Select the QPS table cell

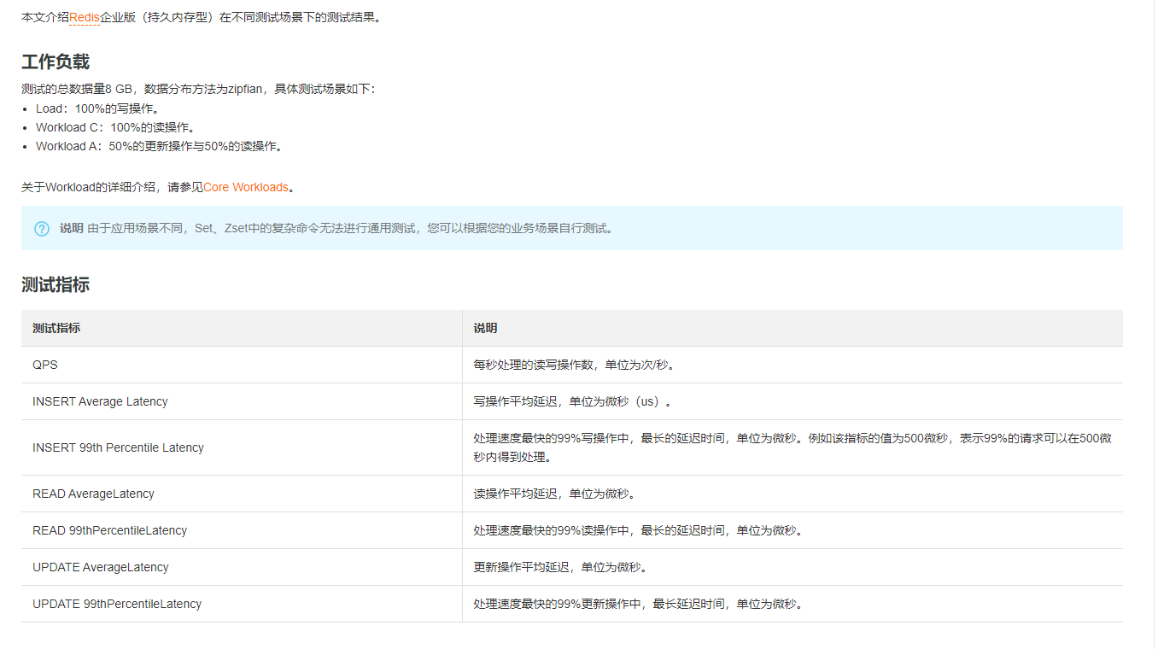pos(242,365)
